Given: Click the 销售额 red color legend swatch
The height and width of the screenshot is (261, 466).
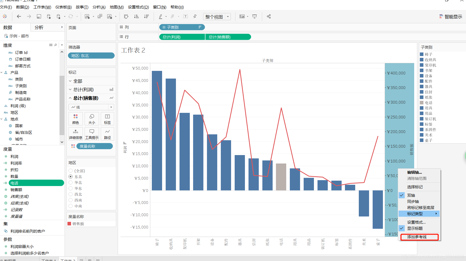Looking at the screenshot, I should pos(69,224).
